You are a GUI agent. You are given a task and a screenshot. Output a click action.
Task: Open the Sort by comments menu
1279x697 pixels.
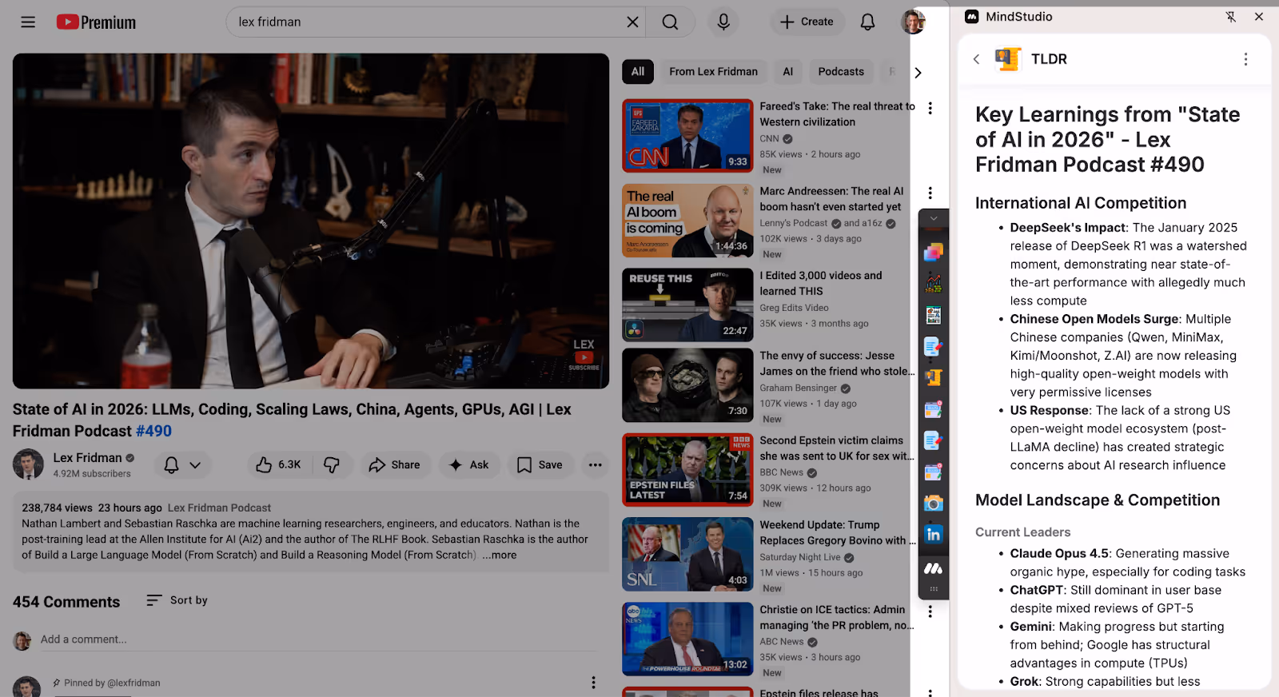(x=177, y=600)
